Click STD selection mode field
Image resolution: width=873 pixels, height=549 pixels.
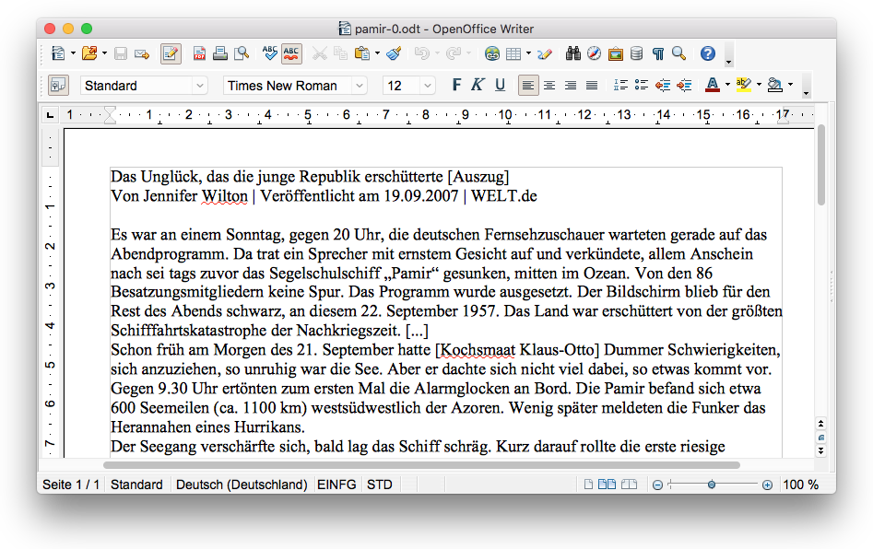tap(380, 485)
